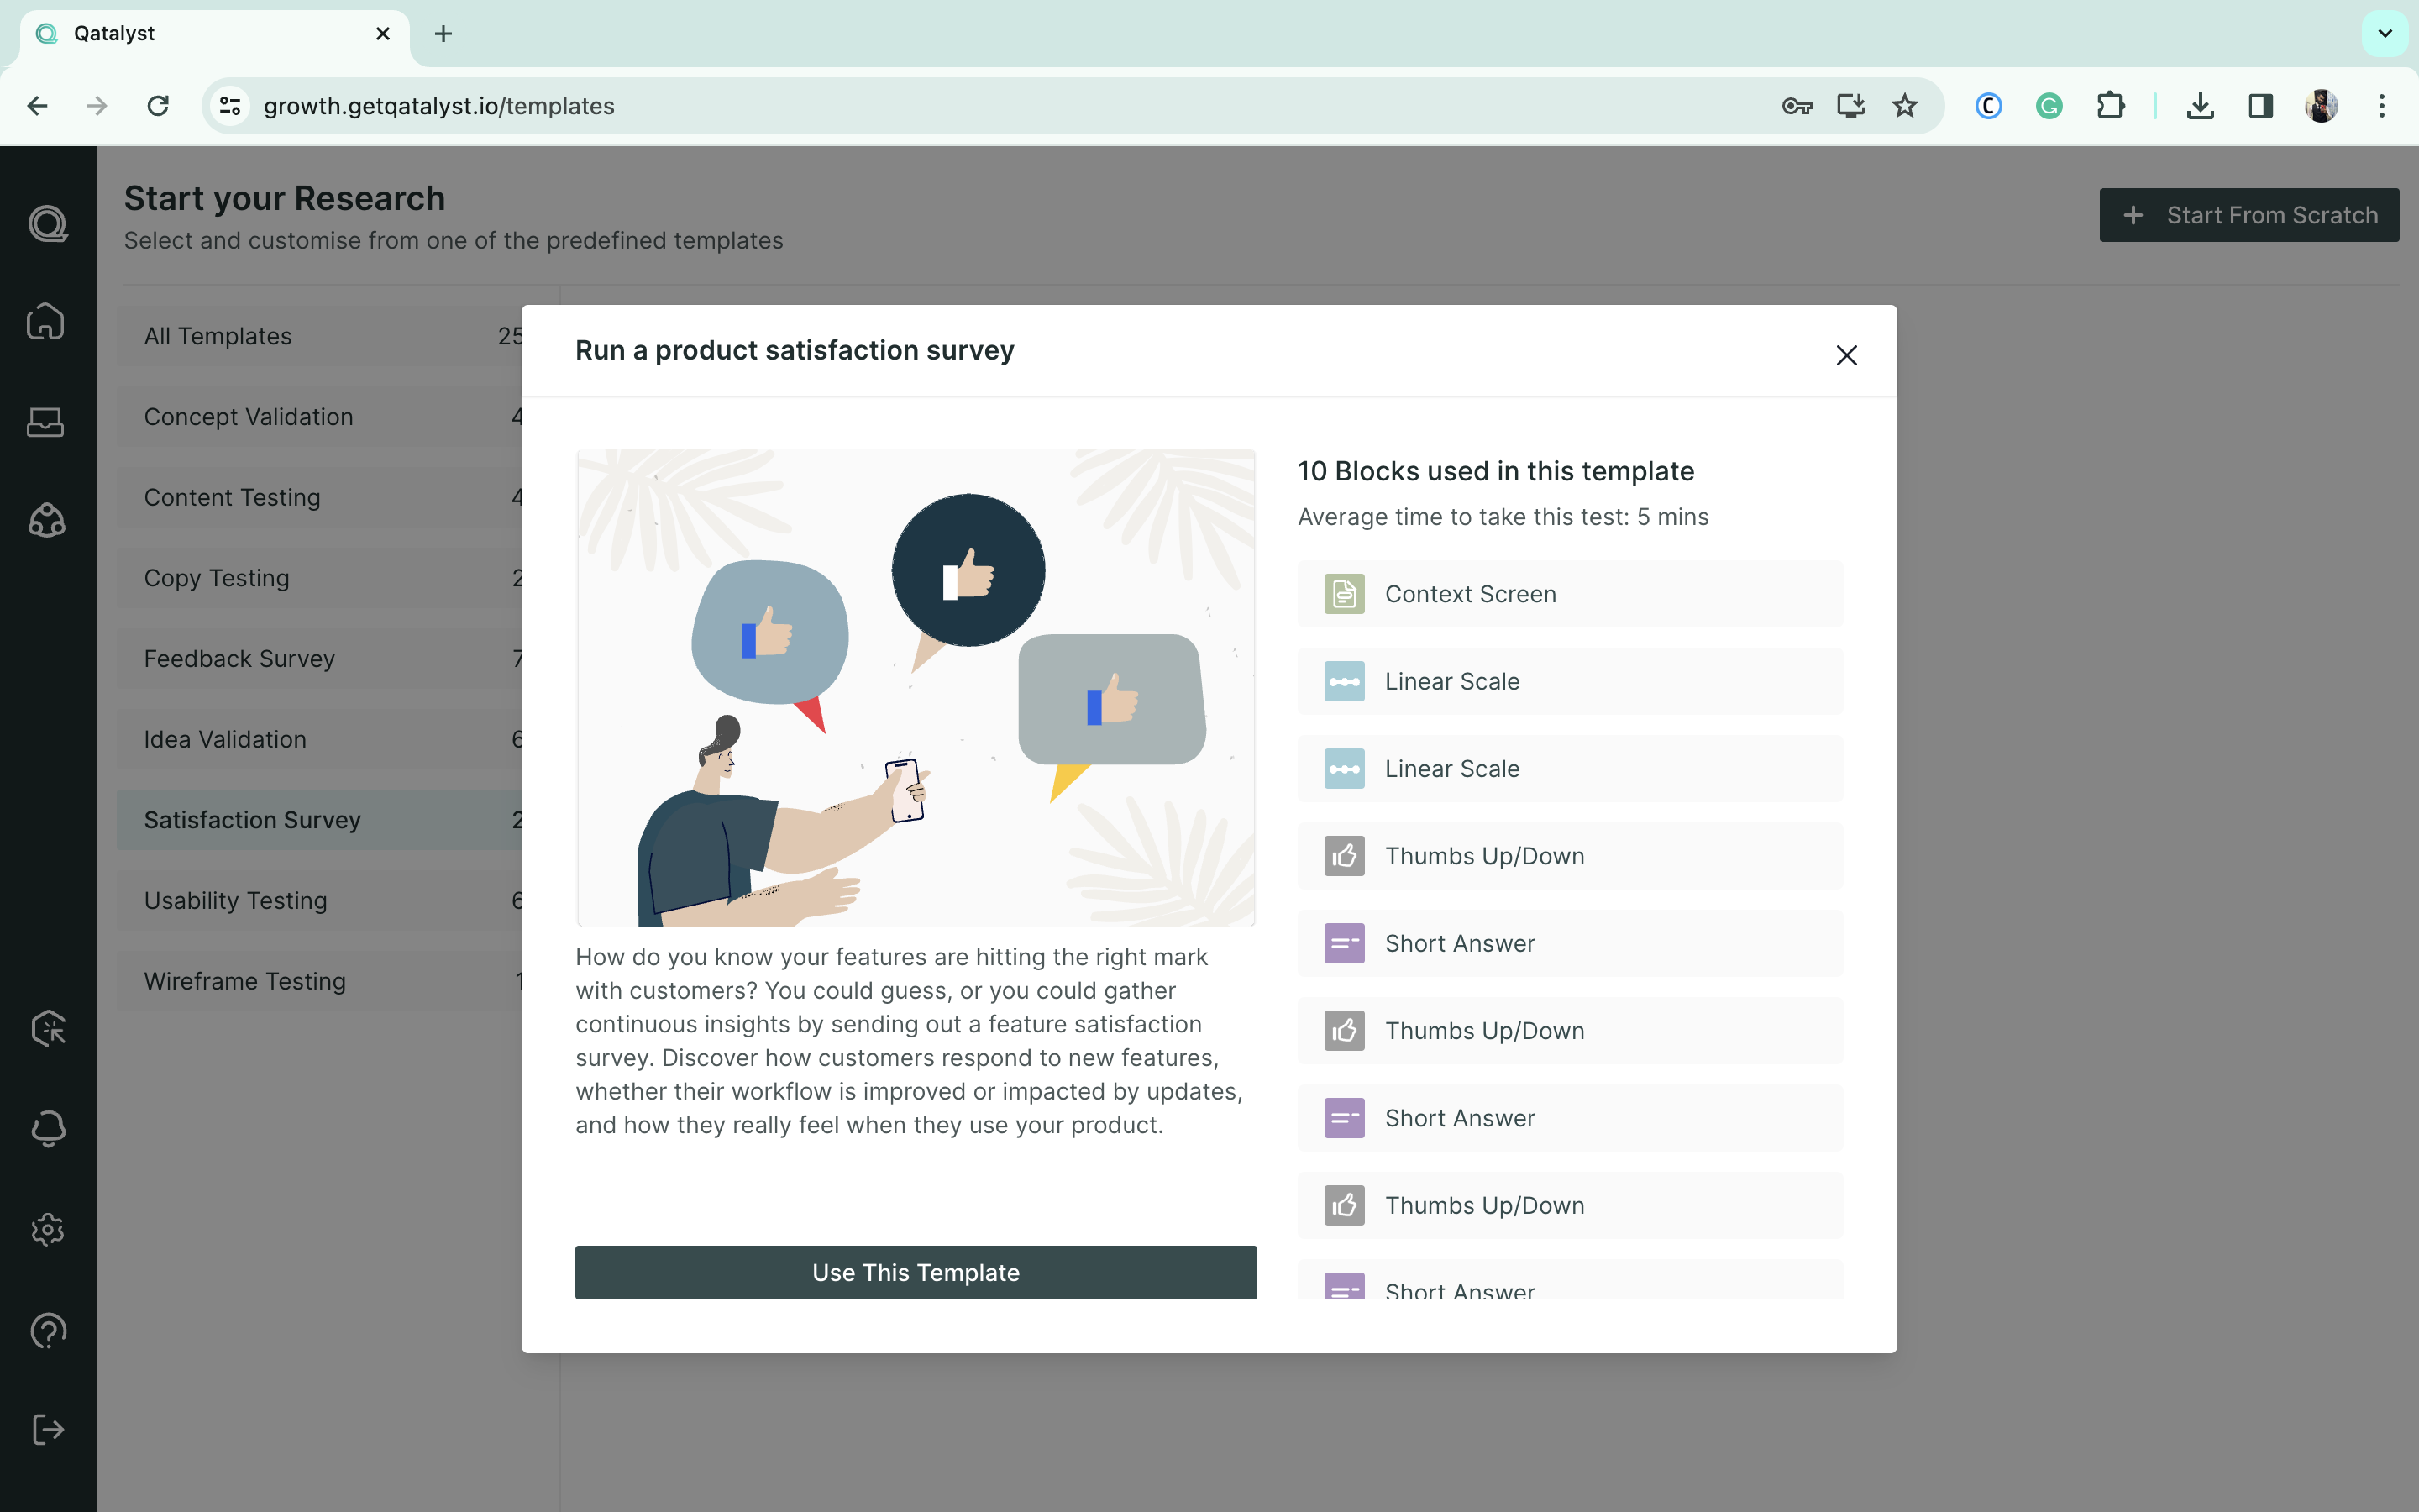Click the survey illustration thumbnail
The image size is (2419, 1512).
coord(916,687)
